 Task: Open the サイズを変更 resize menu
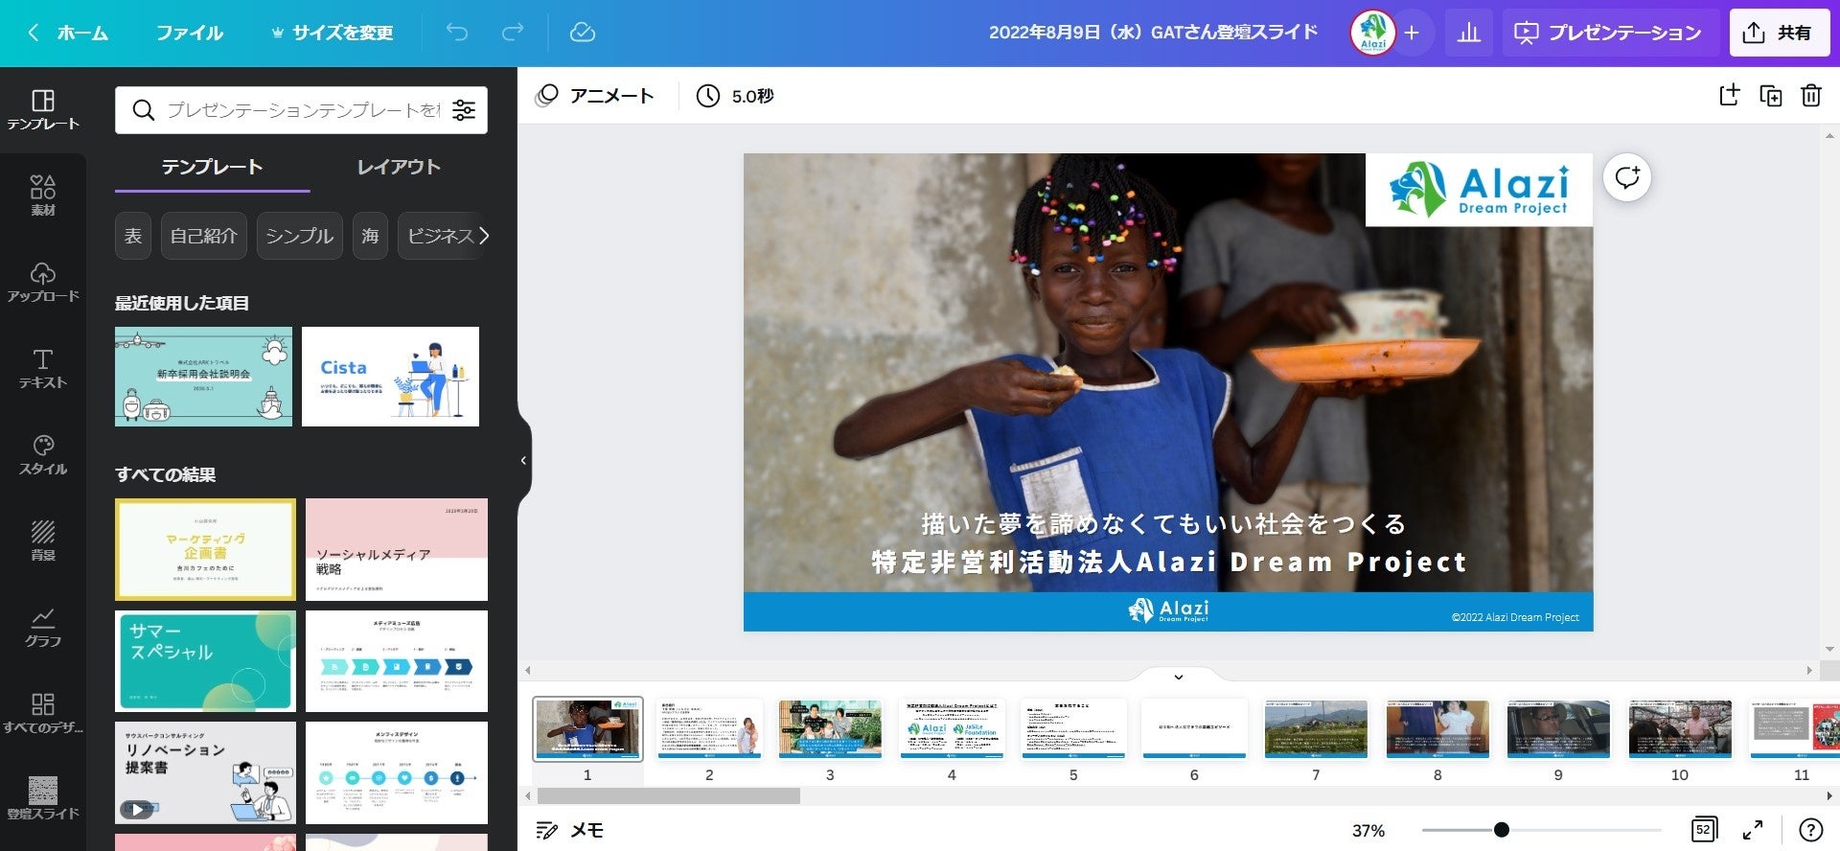333,33
